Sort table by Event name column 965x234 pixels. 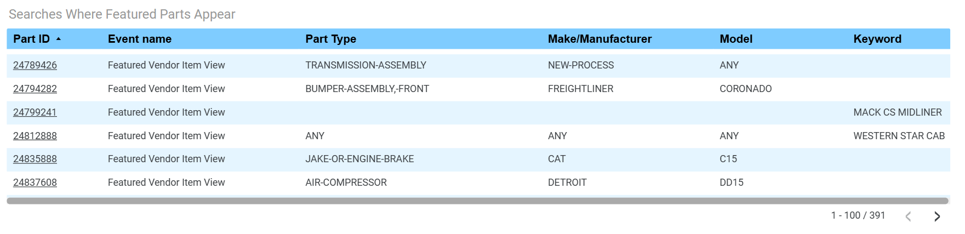(x=140, y=39)
